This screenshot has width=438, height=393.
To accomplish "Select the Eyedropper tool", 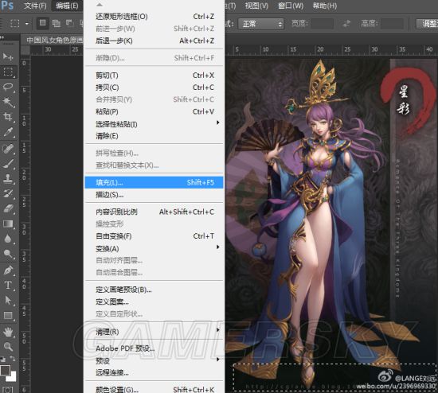I will click(x=8, y=132).
